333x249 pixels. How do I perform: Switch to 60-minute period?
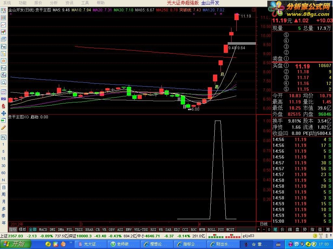pos(3,173)
